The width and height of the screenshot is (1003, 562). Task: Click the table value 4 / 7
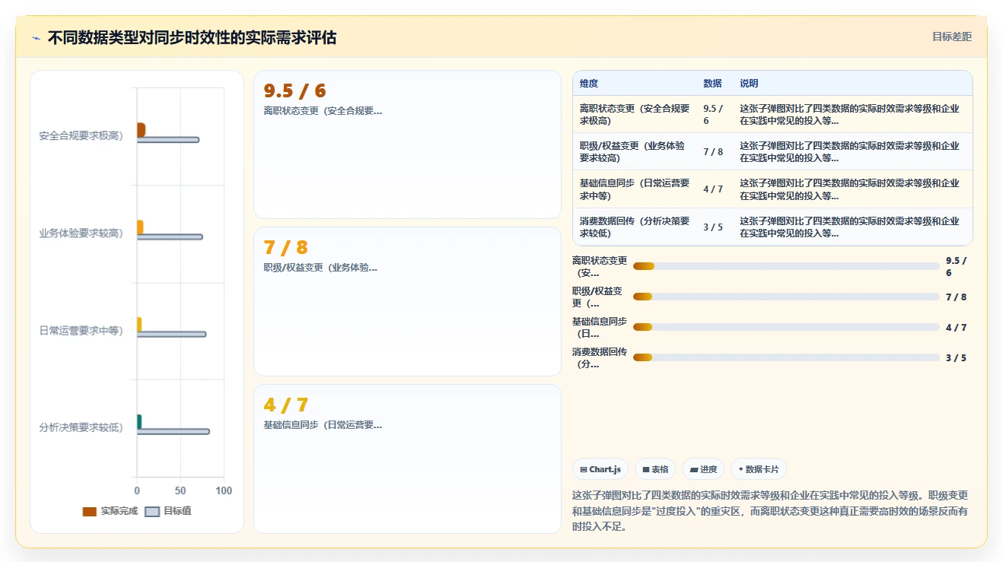(713, 189)
